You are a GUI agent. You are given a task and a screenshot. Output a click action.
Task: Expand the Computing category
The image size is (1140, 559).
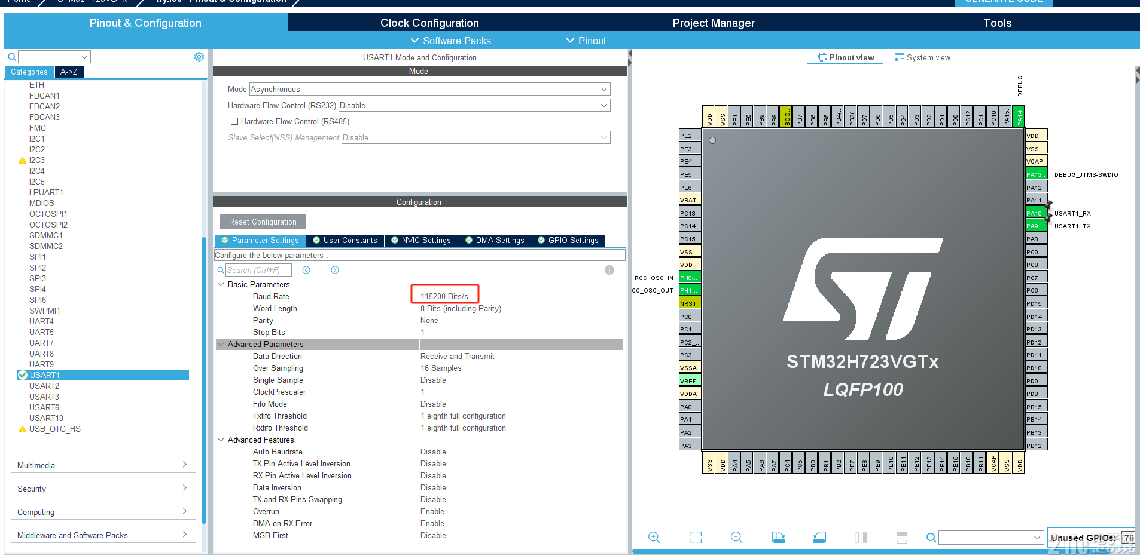[x=103, y=512]
